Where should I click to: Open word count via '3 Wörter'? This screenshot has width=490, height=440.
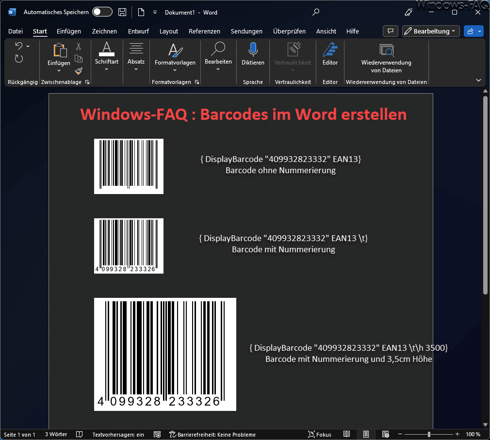[x=56, y=435]
